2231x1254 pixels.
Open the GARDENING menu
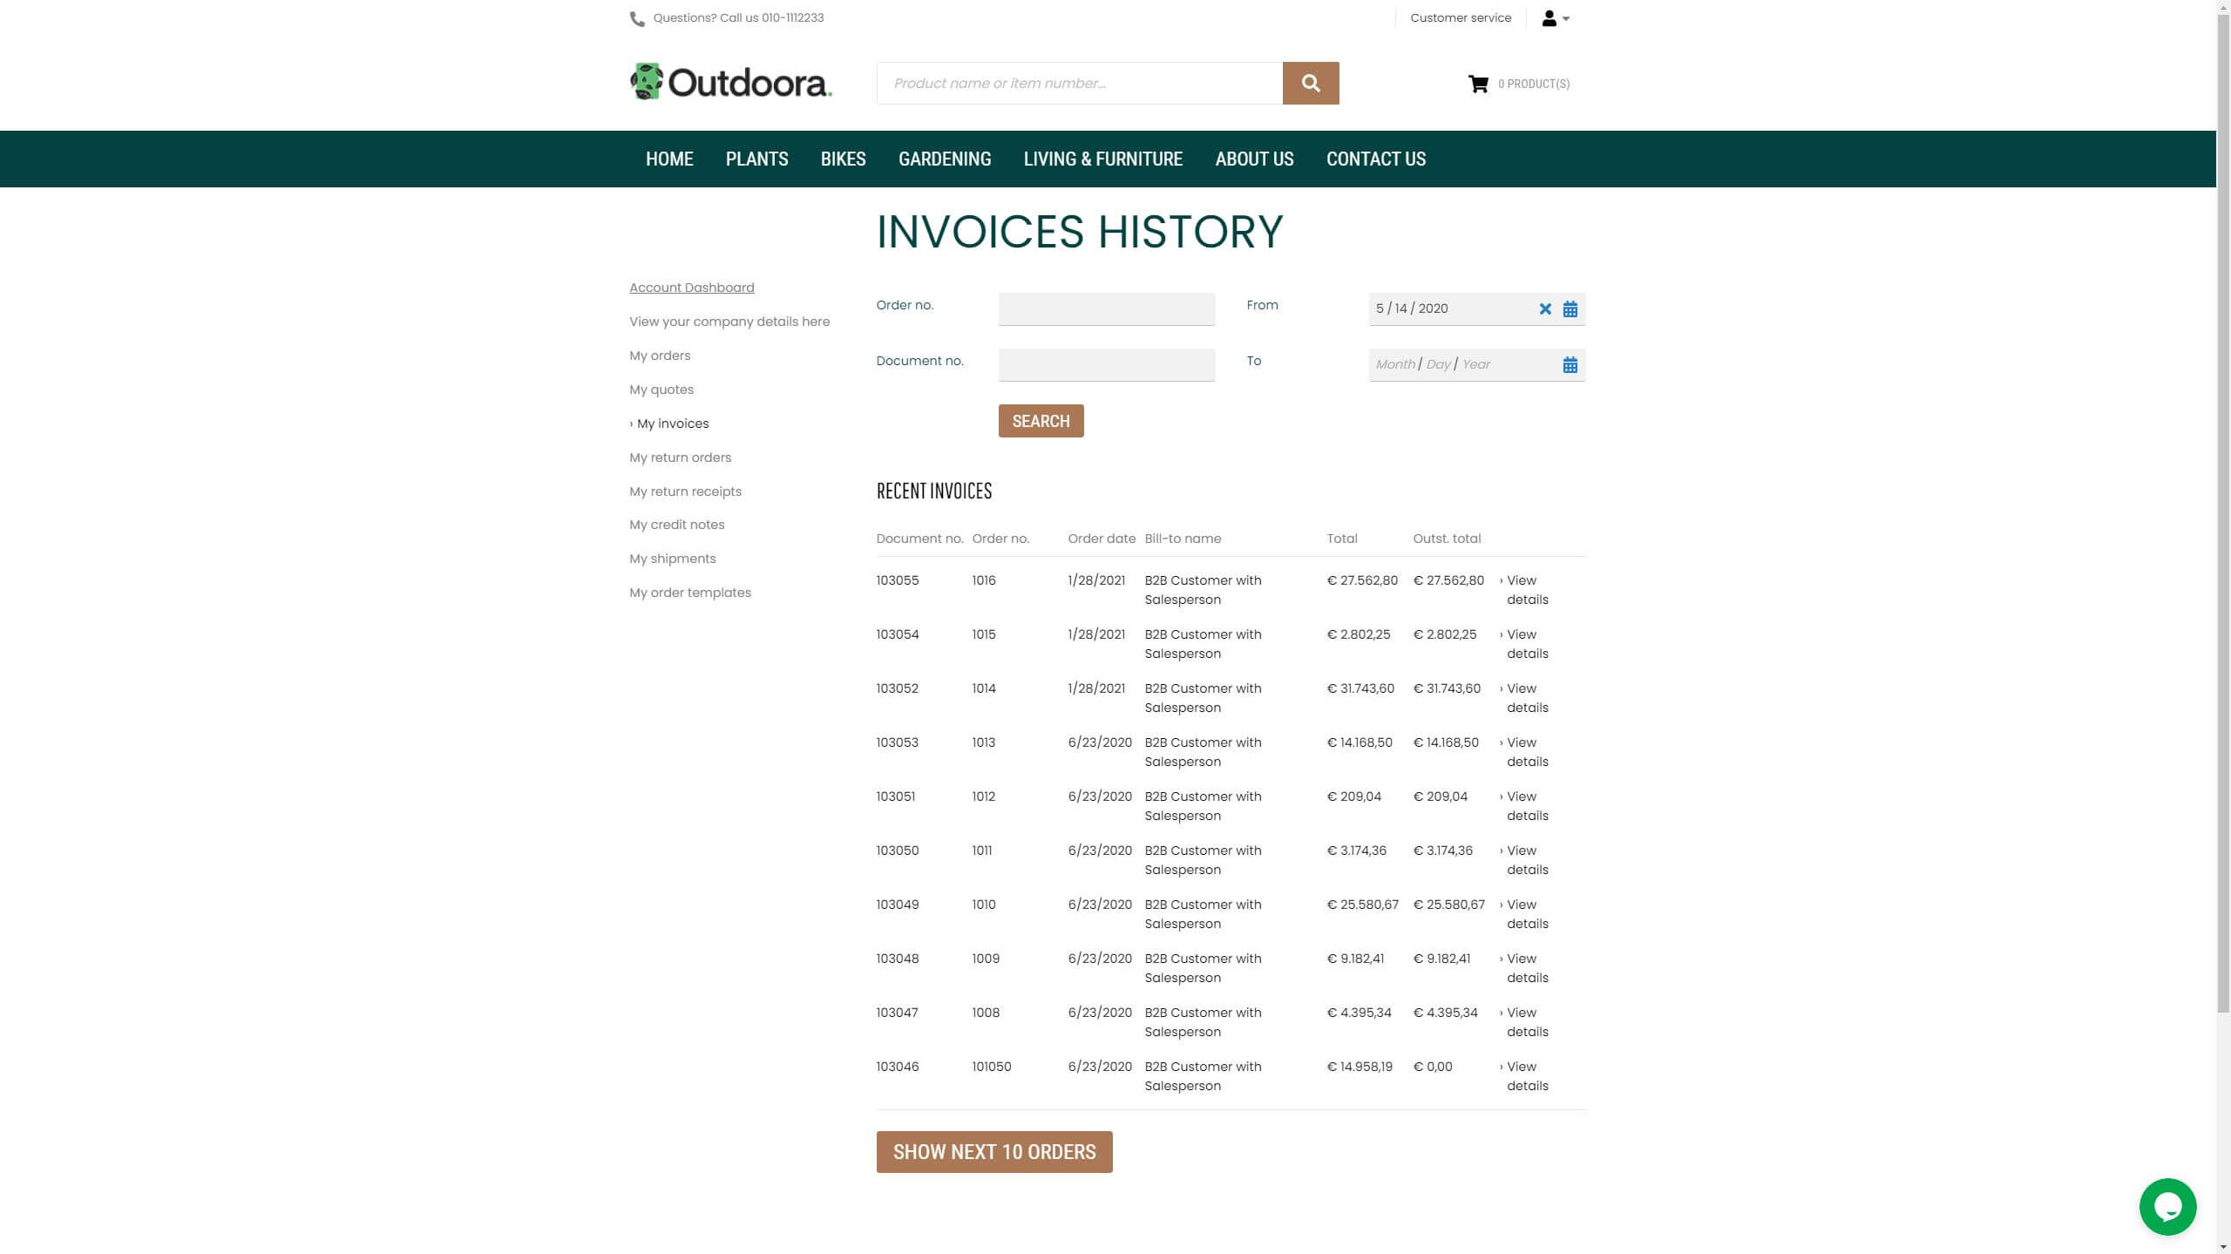tap(945, 159)
